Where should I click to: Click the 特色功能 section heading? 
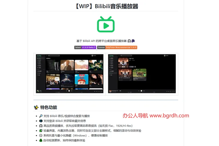pos(49,107)
